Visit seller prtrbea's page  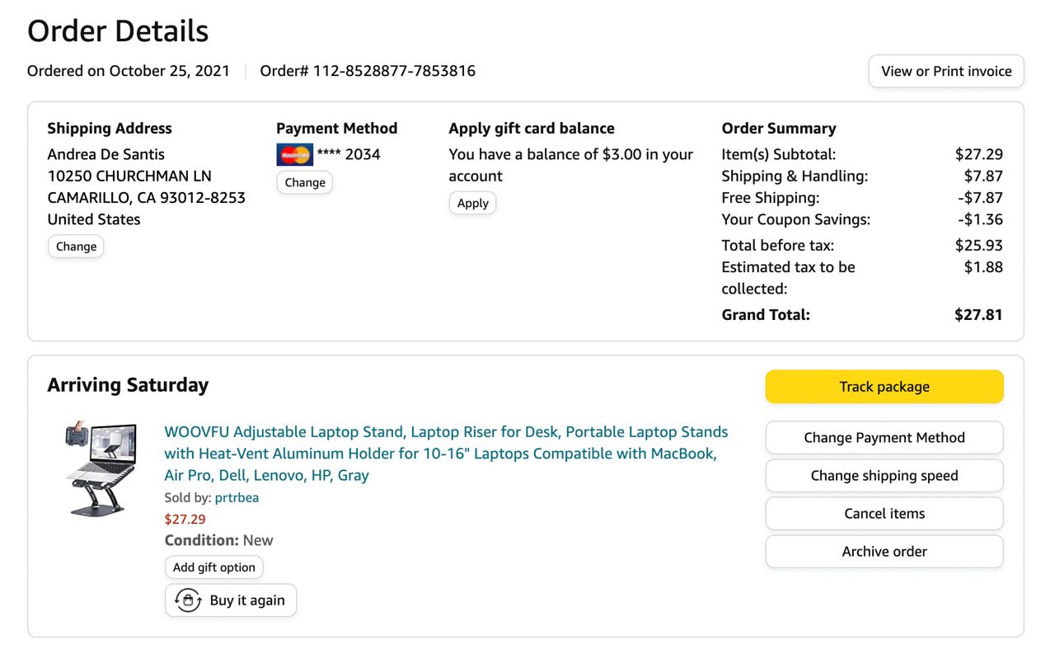237,497
